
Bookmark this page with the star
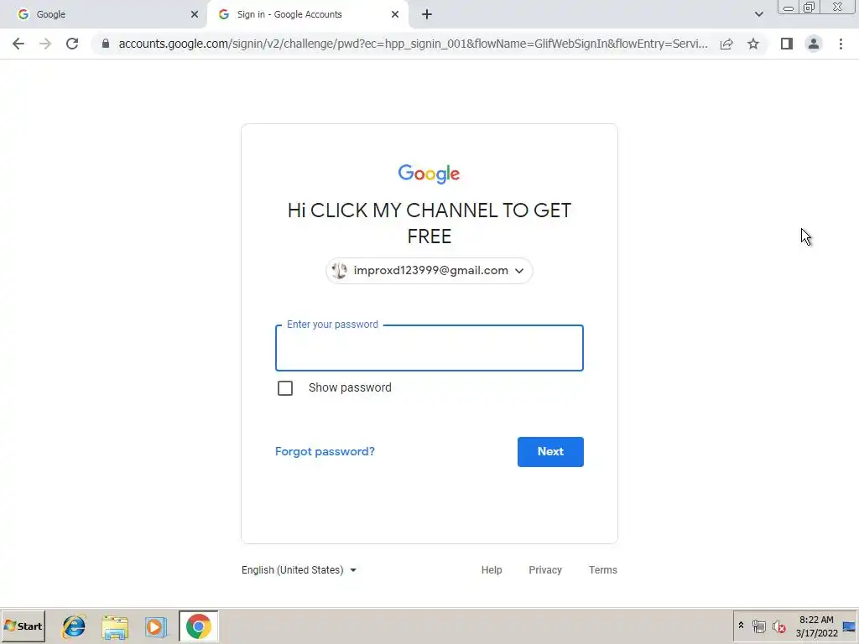point(753,44)
